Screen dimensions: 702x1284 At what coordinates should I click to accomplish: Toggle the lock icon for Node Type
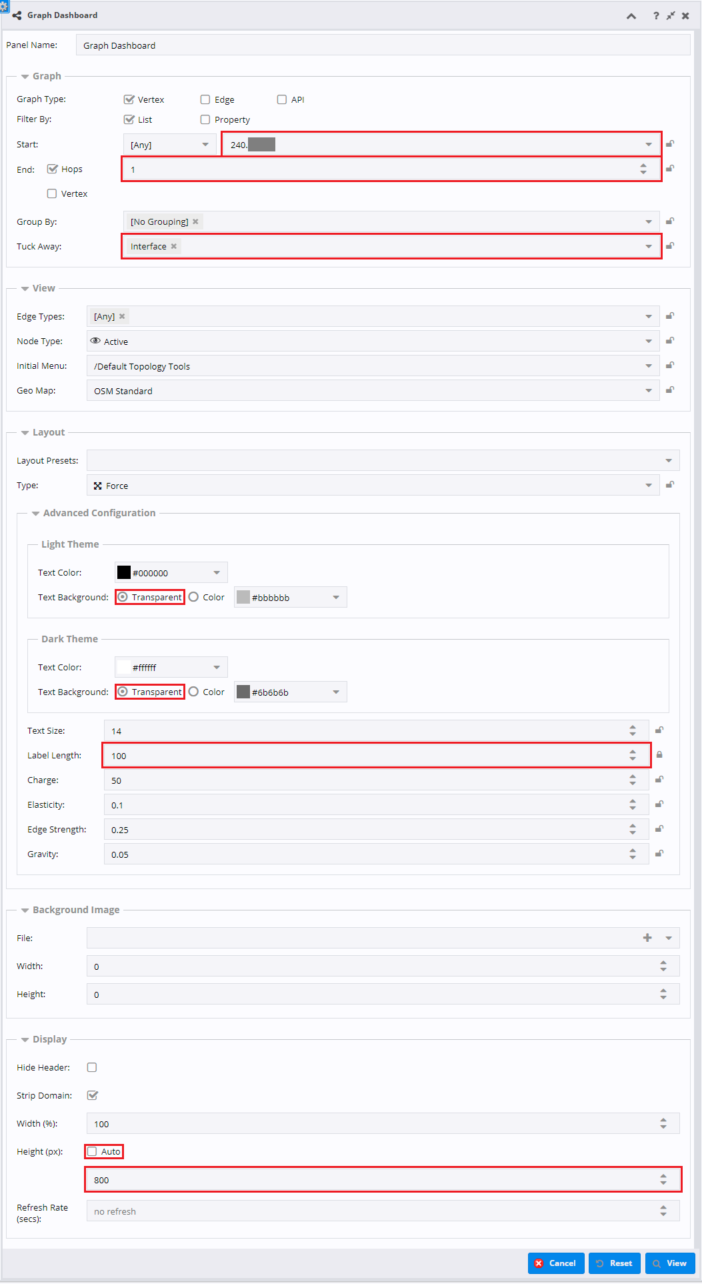click(x=670, y=340)
